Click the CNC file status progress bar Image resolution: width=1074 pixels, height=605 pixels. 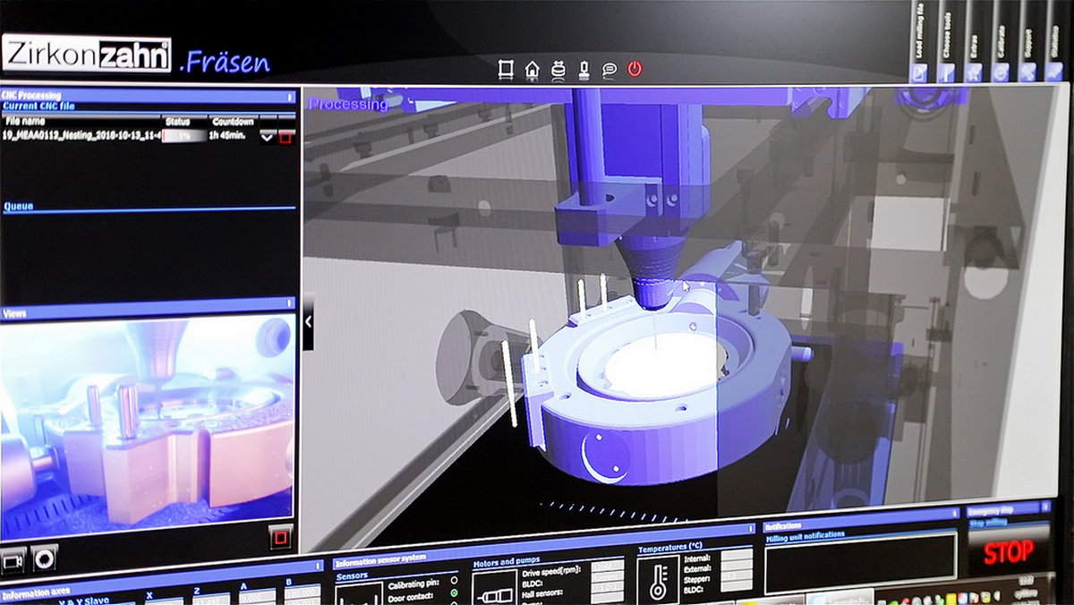(x=183, y=136)
